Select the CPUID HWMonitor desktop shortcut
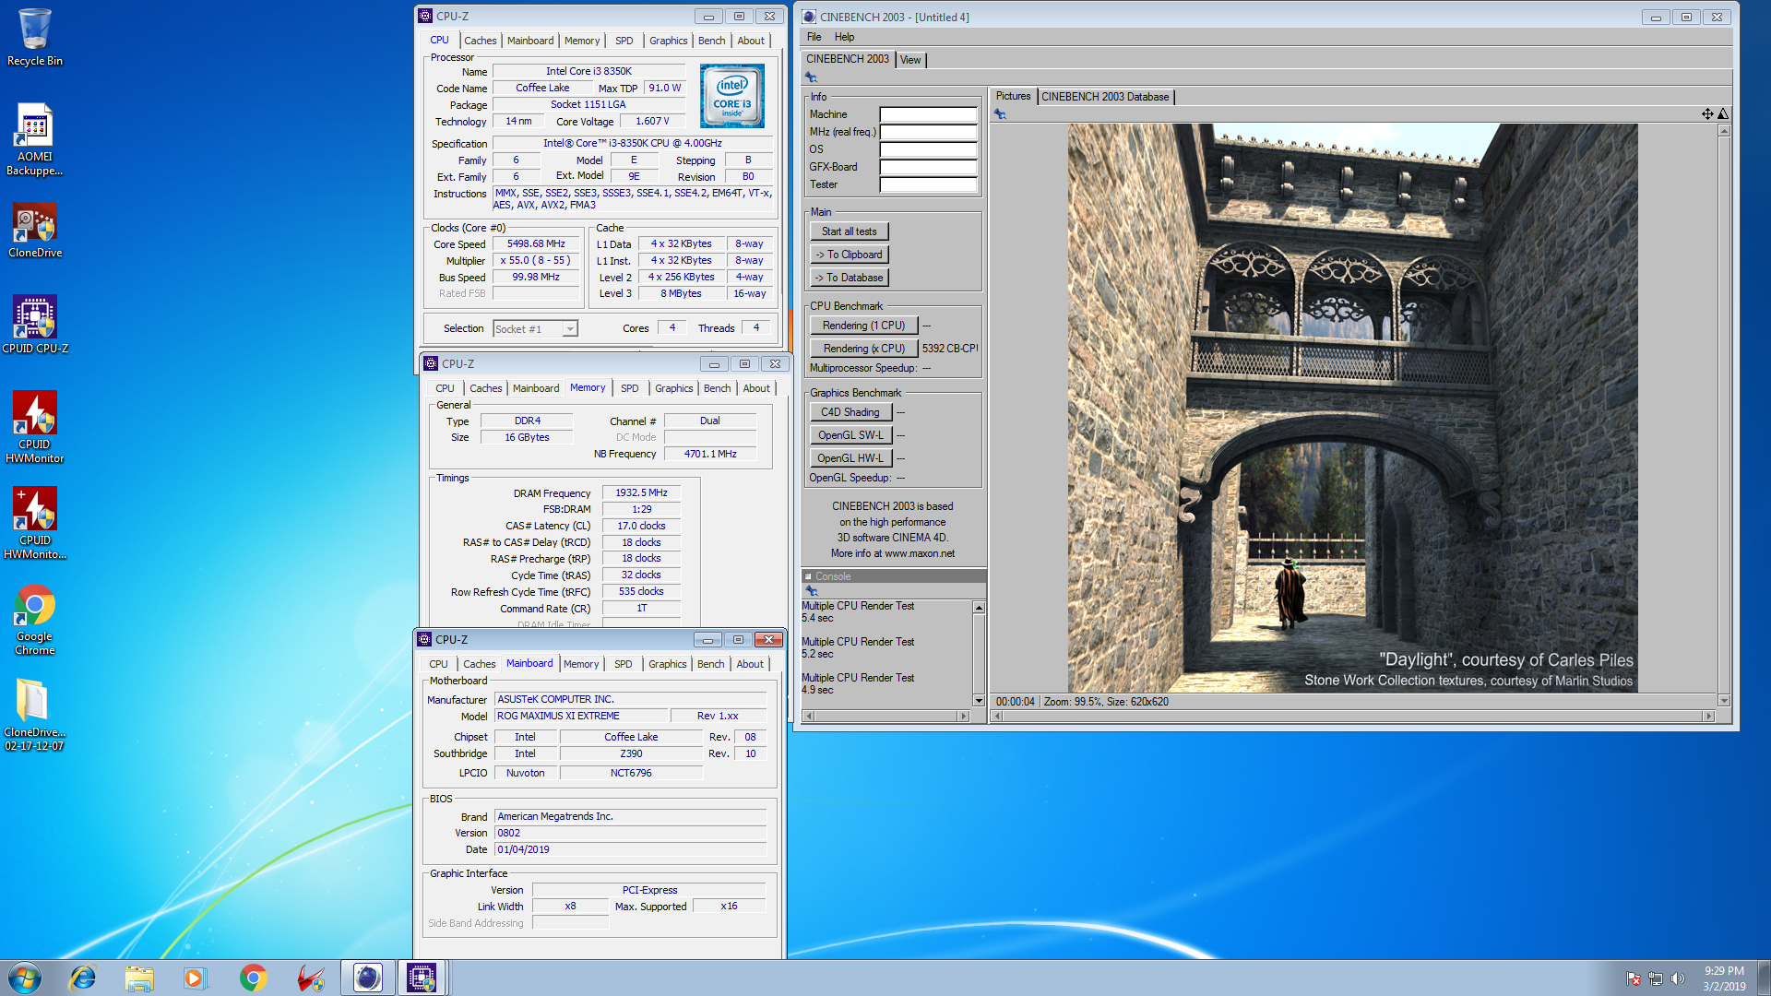This screenshot has height=996, width=1771. [35, 426]
